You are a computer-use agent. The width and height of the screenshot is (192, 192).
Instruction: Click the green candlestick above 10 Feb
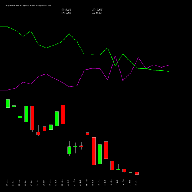[100, 154]
